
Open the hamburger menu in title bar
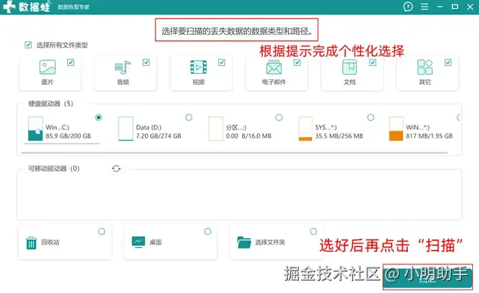pos(425,6)
